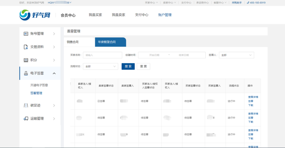
Task: Click the 电子签章 stamp icon
Action: point(26,73)
